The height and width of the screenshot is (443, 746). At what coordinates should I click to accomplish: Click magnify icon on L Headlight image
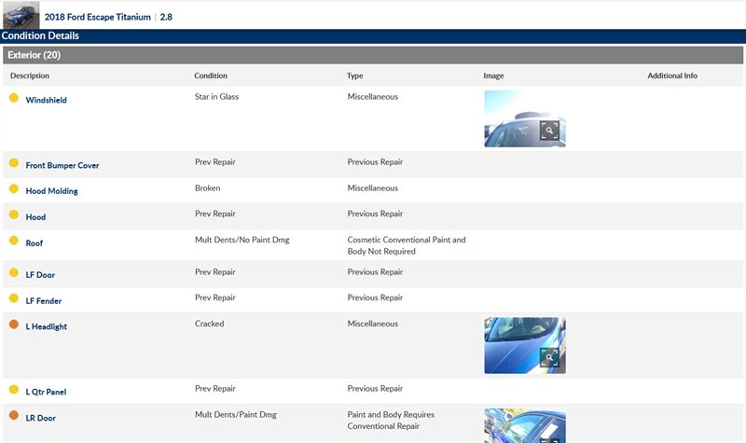550,357
